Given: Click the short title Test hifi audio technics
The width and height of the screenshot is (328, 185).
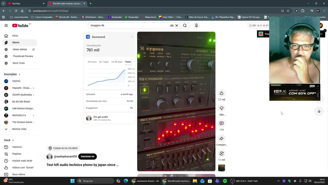Looking at the screenshot, I should [83, 165].
